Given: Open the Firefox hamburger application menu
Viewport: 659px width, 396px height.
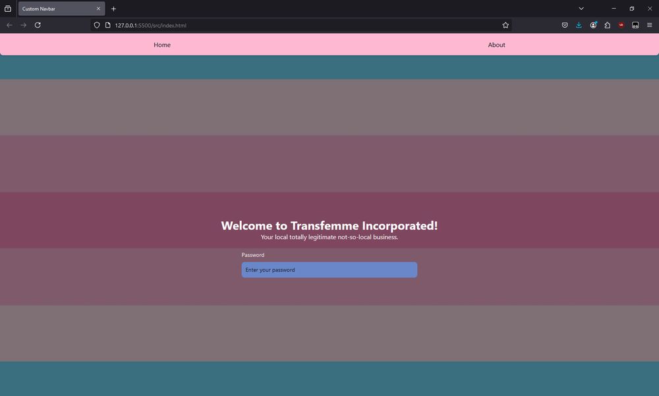Looking at the screenshot, I should click(x=649, y=25).
